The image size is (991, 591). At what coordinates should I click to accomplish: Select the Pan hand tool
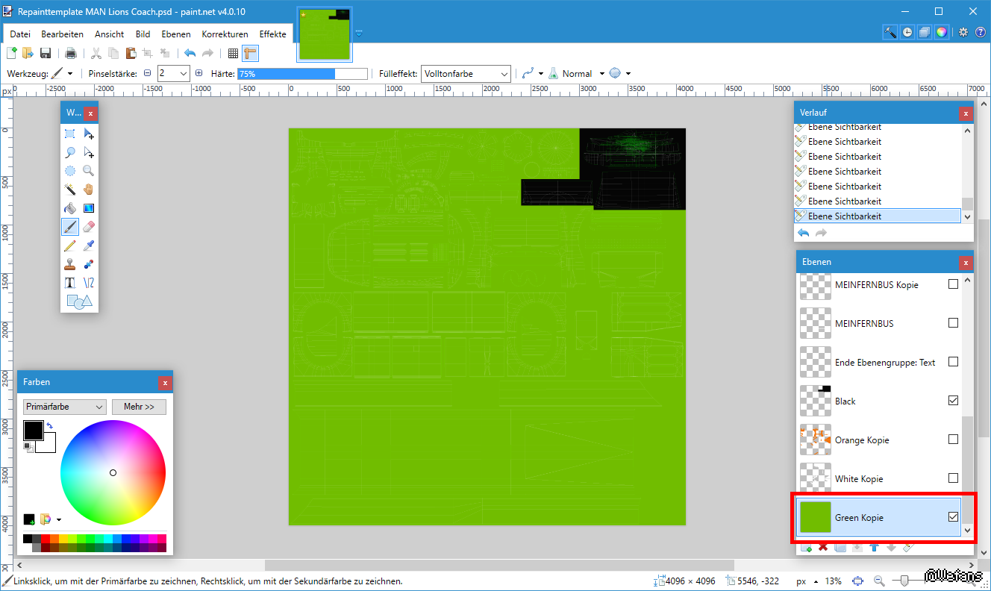pos(89,190)
